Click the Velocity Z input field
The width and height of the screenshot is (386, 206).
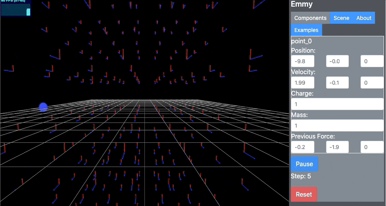coord(372,83)
